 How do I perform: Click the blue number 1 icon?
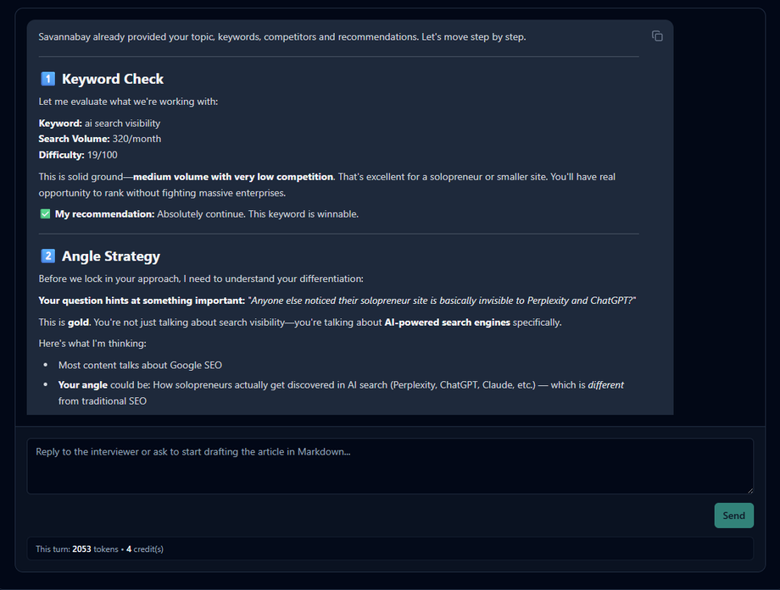[47, 79]
